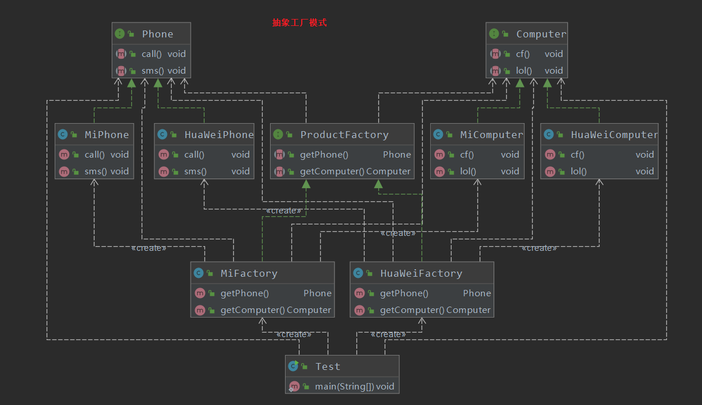Click the MiFactory class icon

(199, 273)
